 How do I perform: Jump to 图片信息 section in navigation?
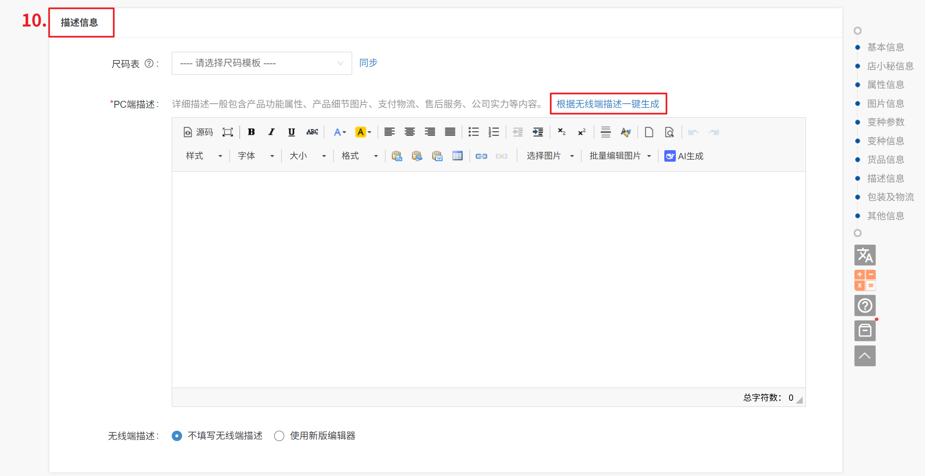(x=885, y=104)
